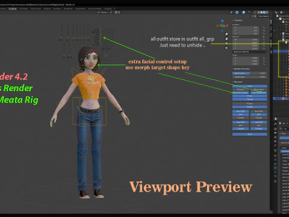Switch perspective/orthographic view via grid icon
This screenshot has width=289, height=217.
226,48
